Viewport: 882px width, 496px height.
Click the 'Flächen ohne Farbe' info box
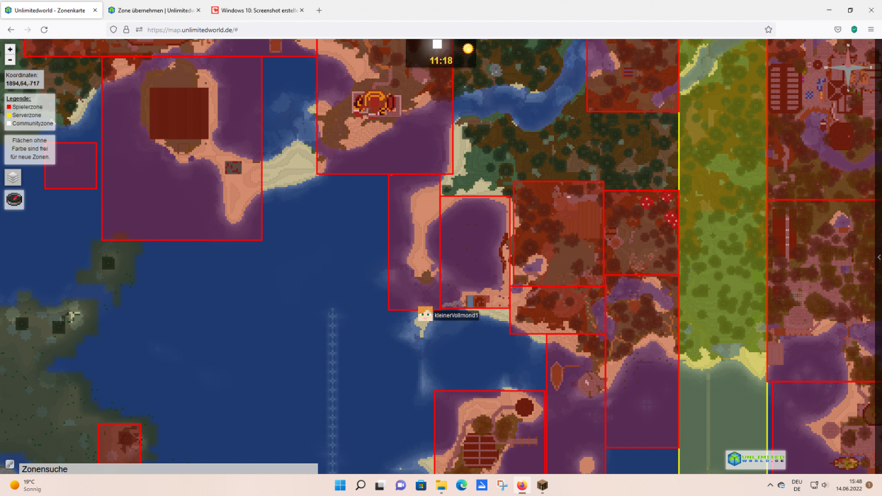(x=30, y=149)
